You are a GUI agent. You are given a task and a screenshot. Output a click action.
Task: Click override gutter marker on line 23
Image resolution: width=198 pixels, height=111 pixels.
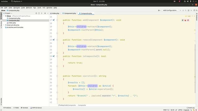[x=54, y=40]
